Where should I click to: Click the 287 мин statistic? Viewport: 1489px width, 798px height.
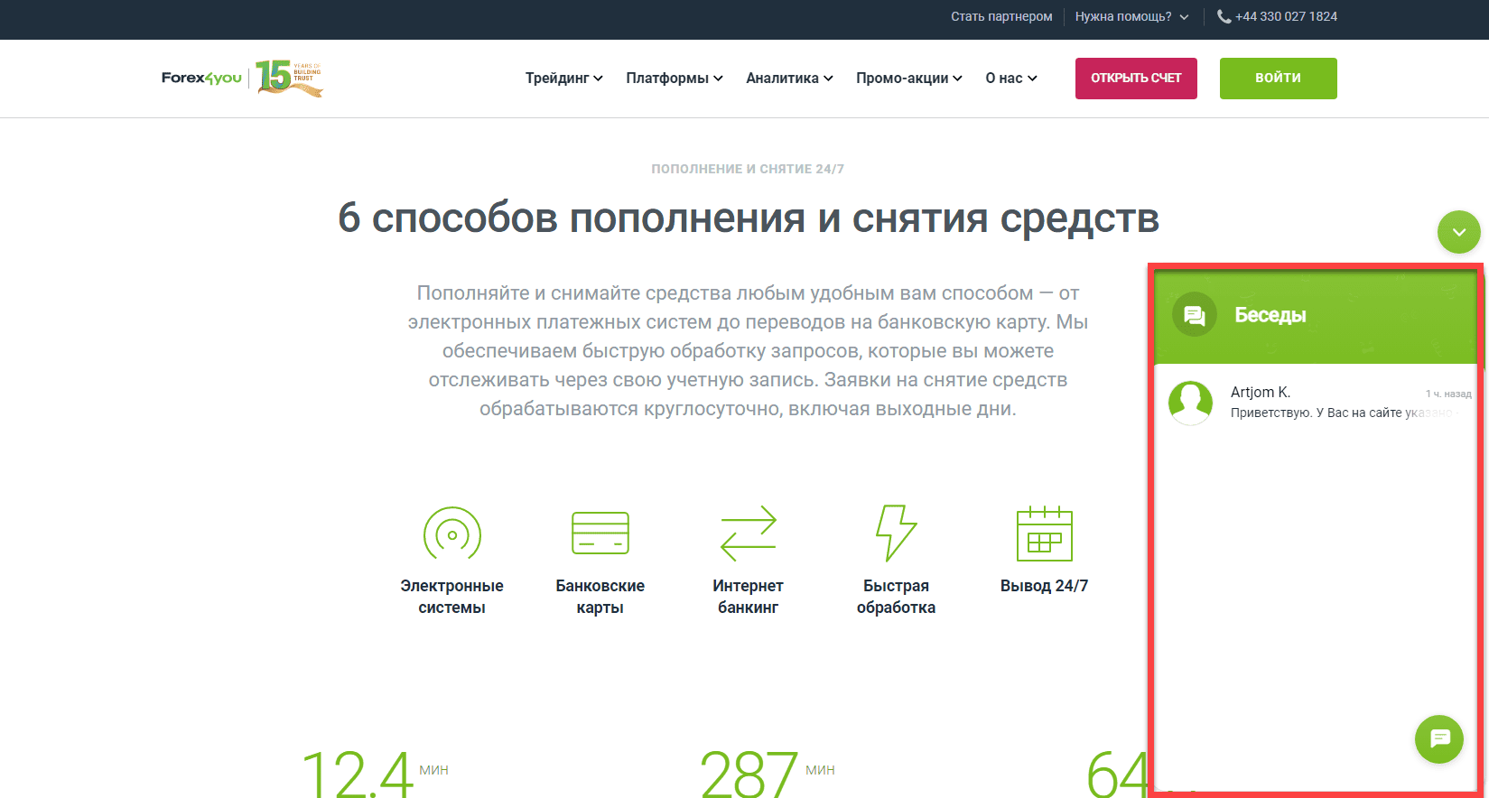768,774
